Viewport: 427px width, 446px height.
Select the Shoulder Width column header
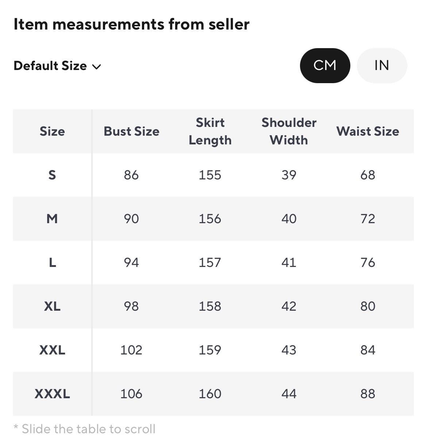click(289, 131)
